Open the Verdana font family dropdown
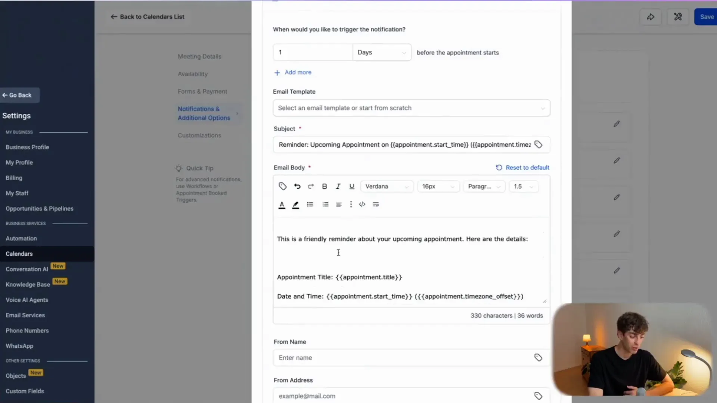Screen dimensions: 717x403 [x=387, y=186]
